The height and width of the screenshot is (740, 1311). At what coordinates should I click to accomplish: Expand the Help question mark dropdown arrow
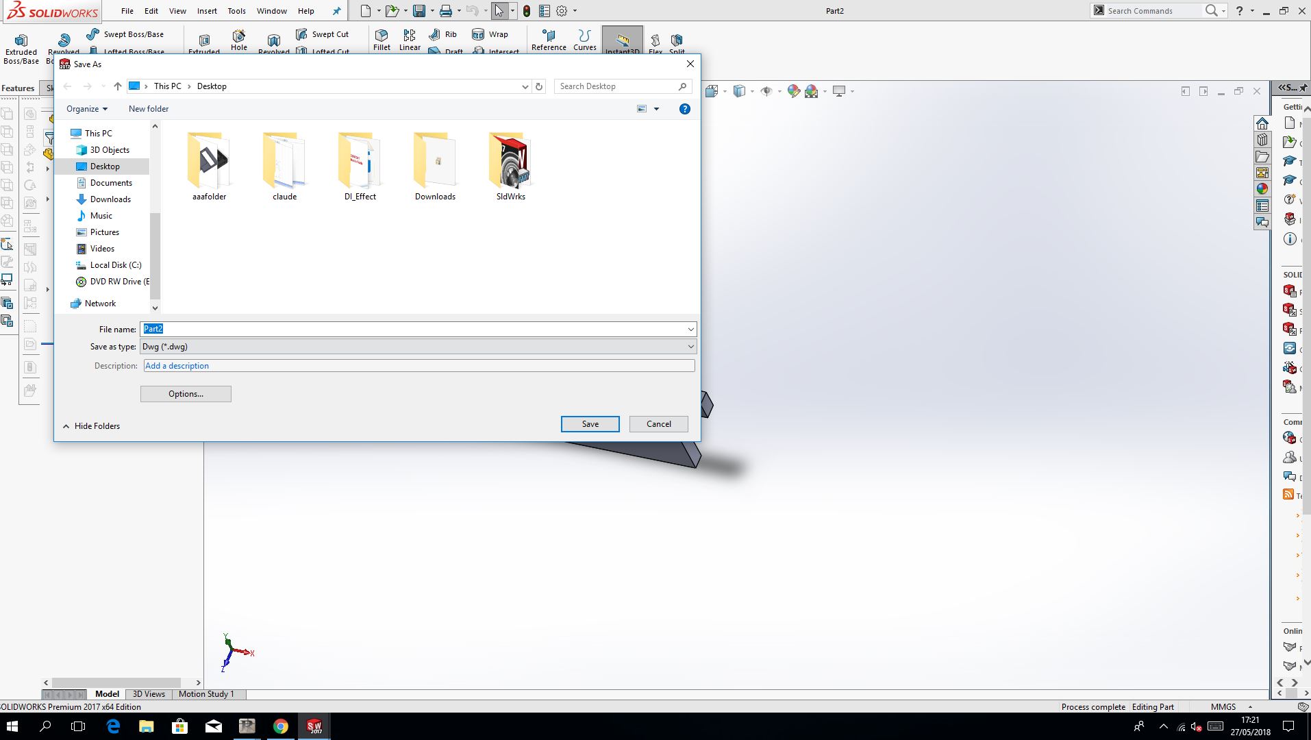1252,11
